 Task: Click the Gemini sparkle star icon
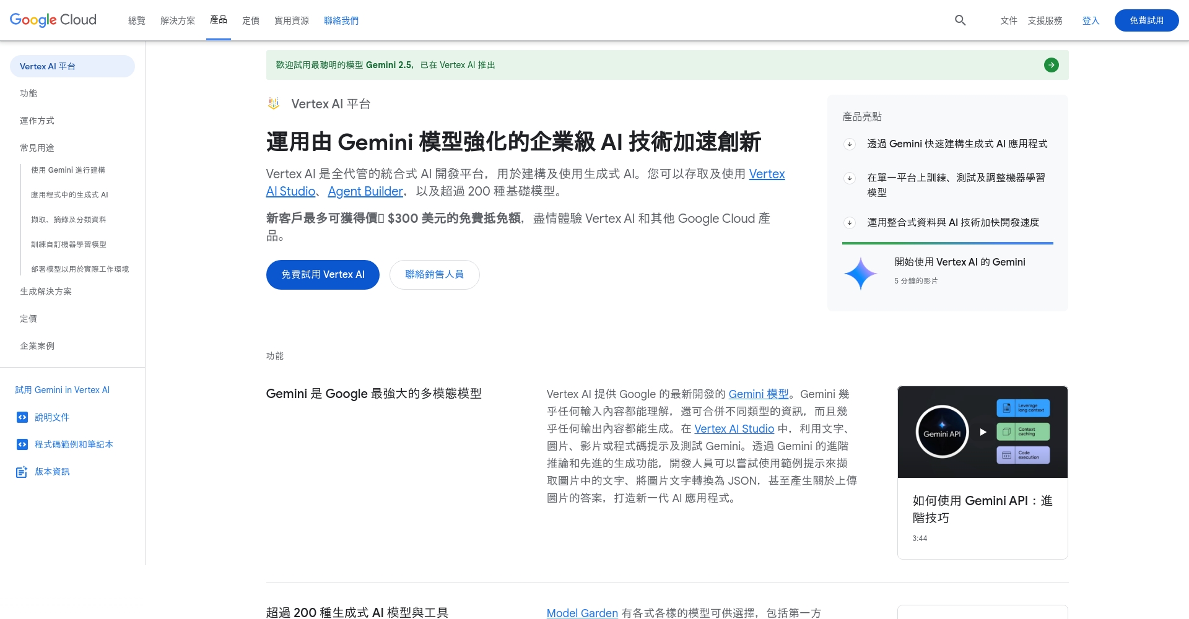pos(861,274)
